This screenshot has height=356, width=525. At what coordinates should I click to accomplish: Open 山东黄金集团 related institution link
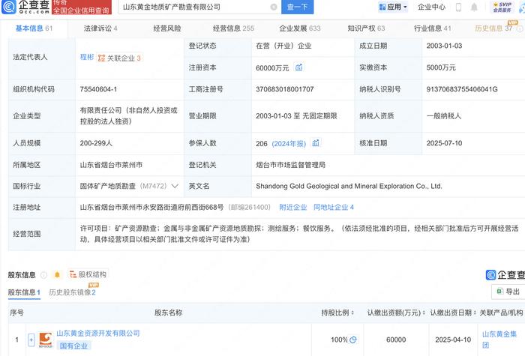tap(499, 340)
